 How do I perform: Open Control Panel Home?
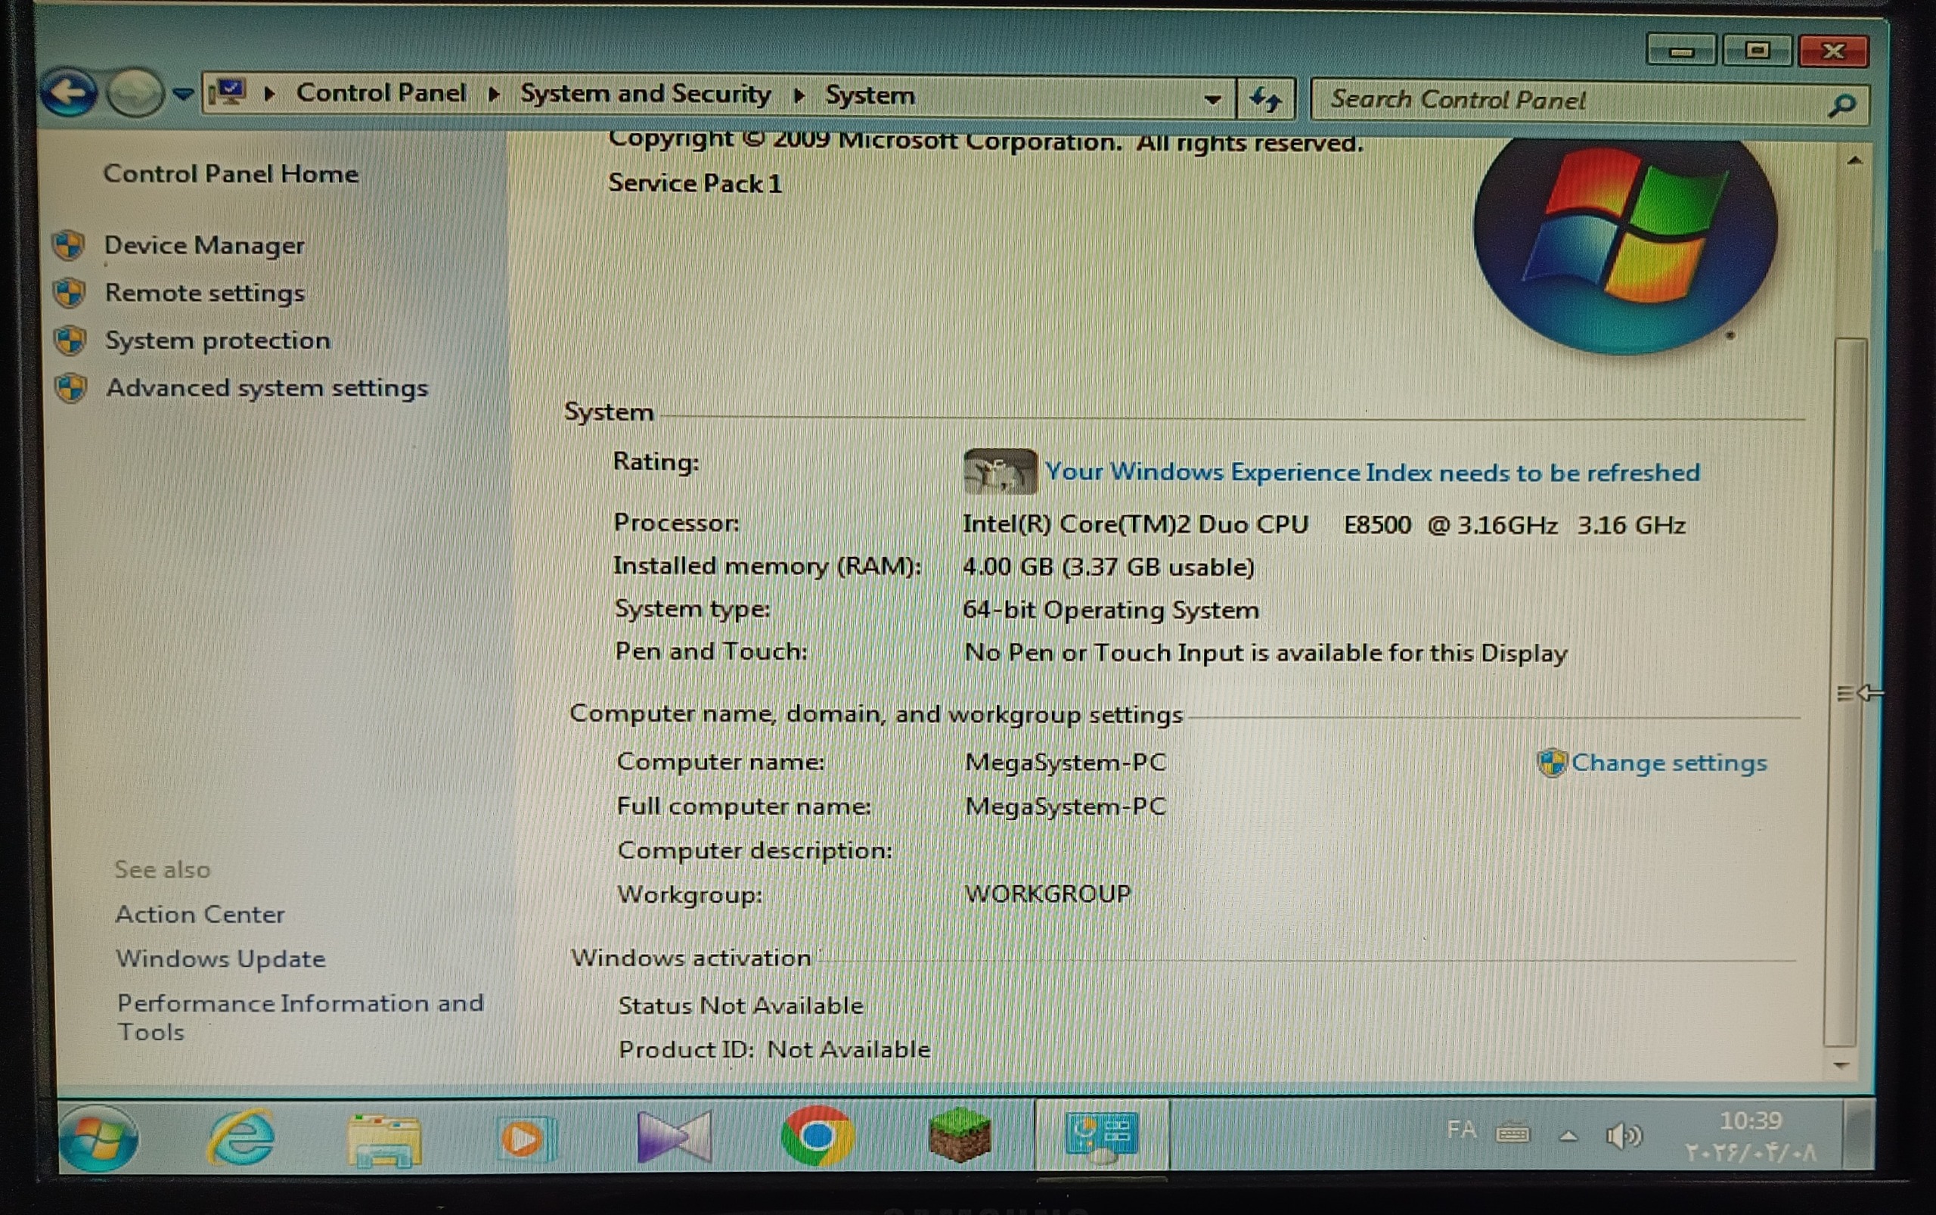click(231, 173)
